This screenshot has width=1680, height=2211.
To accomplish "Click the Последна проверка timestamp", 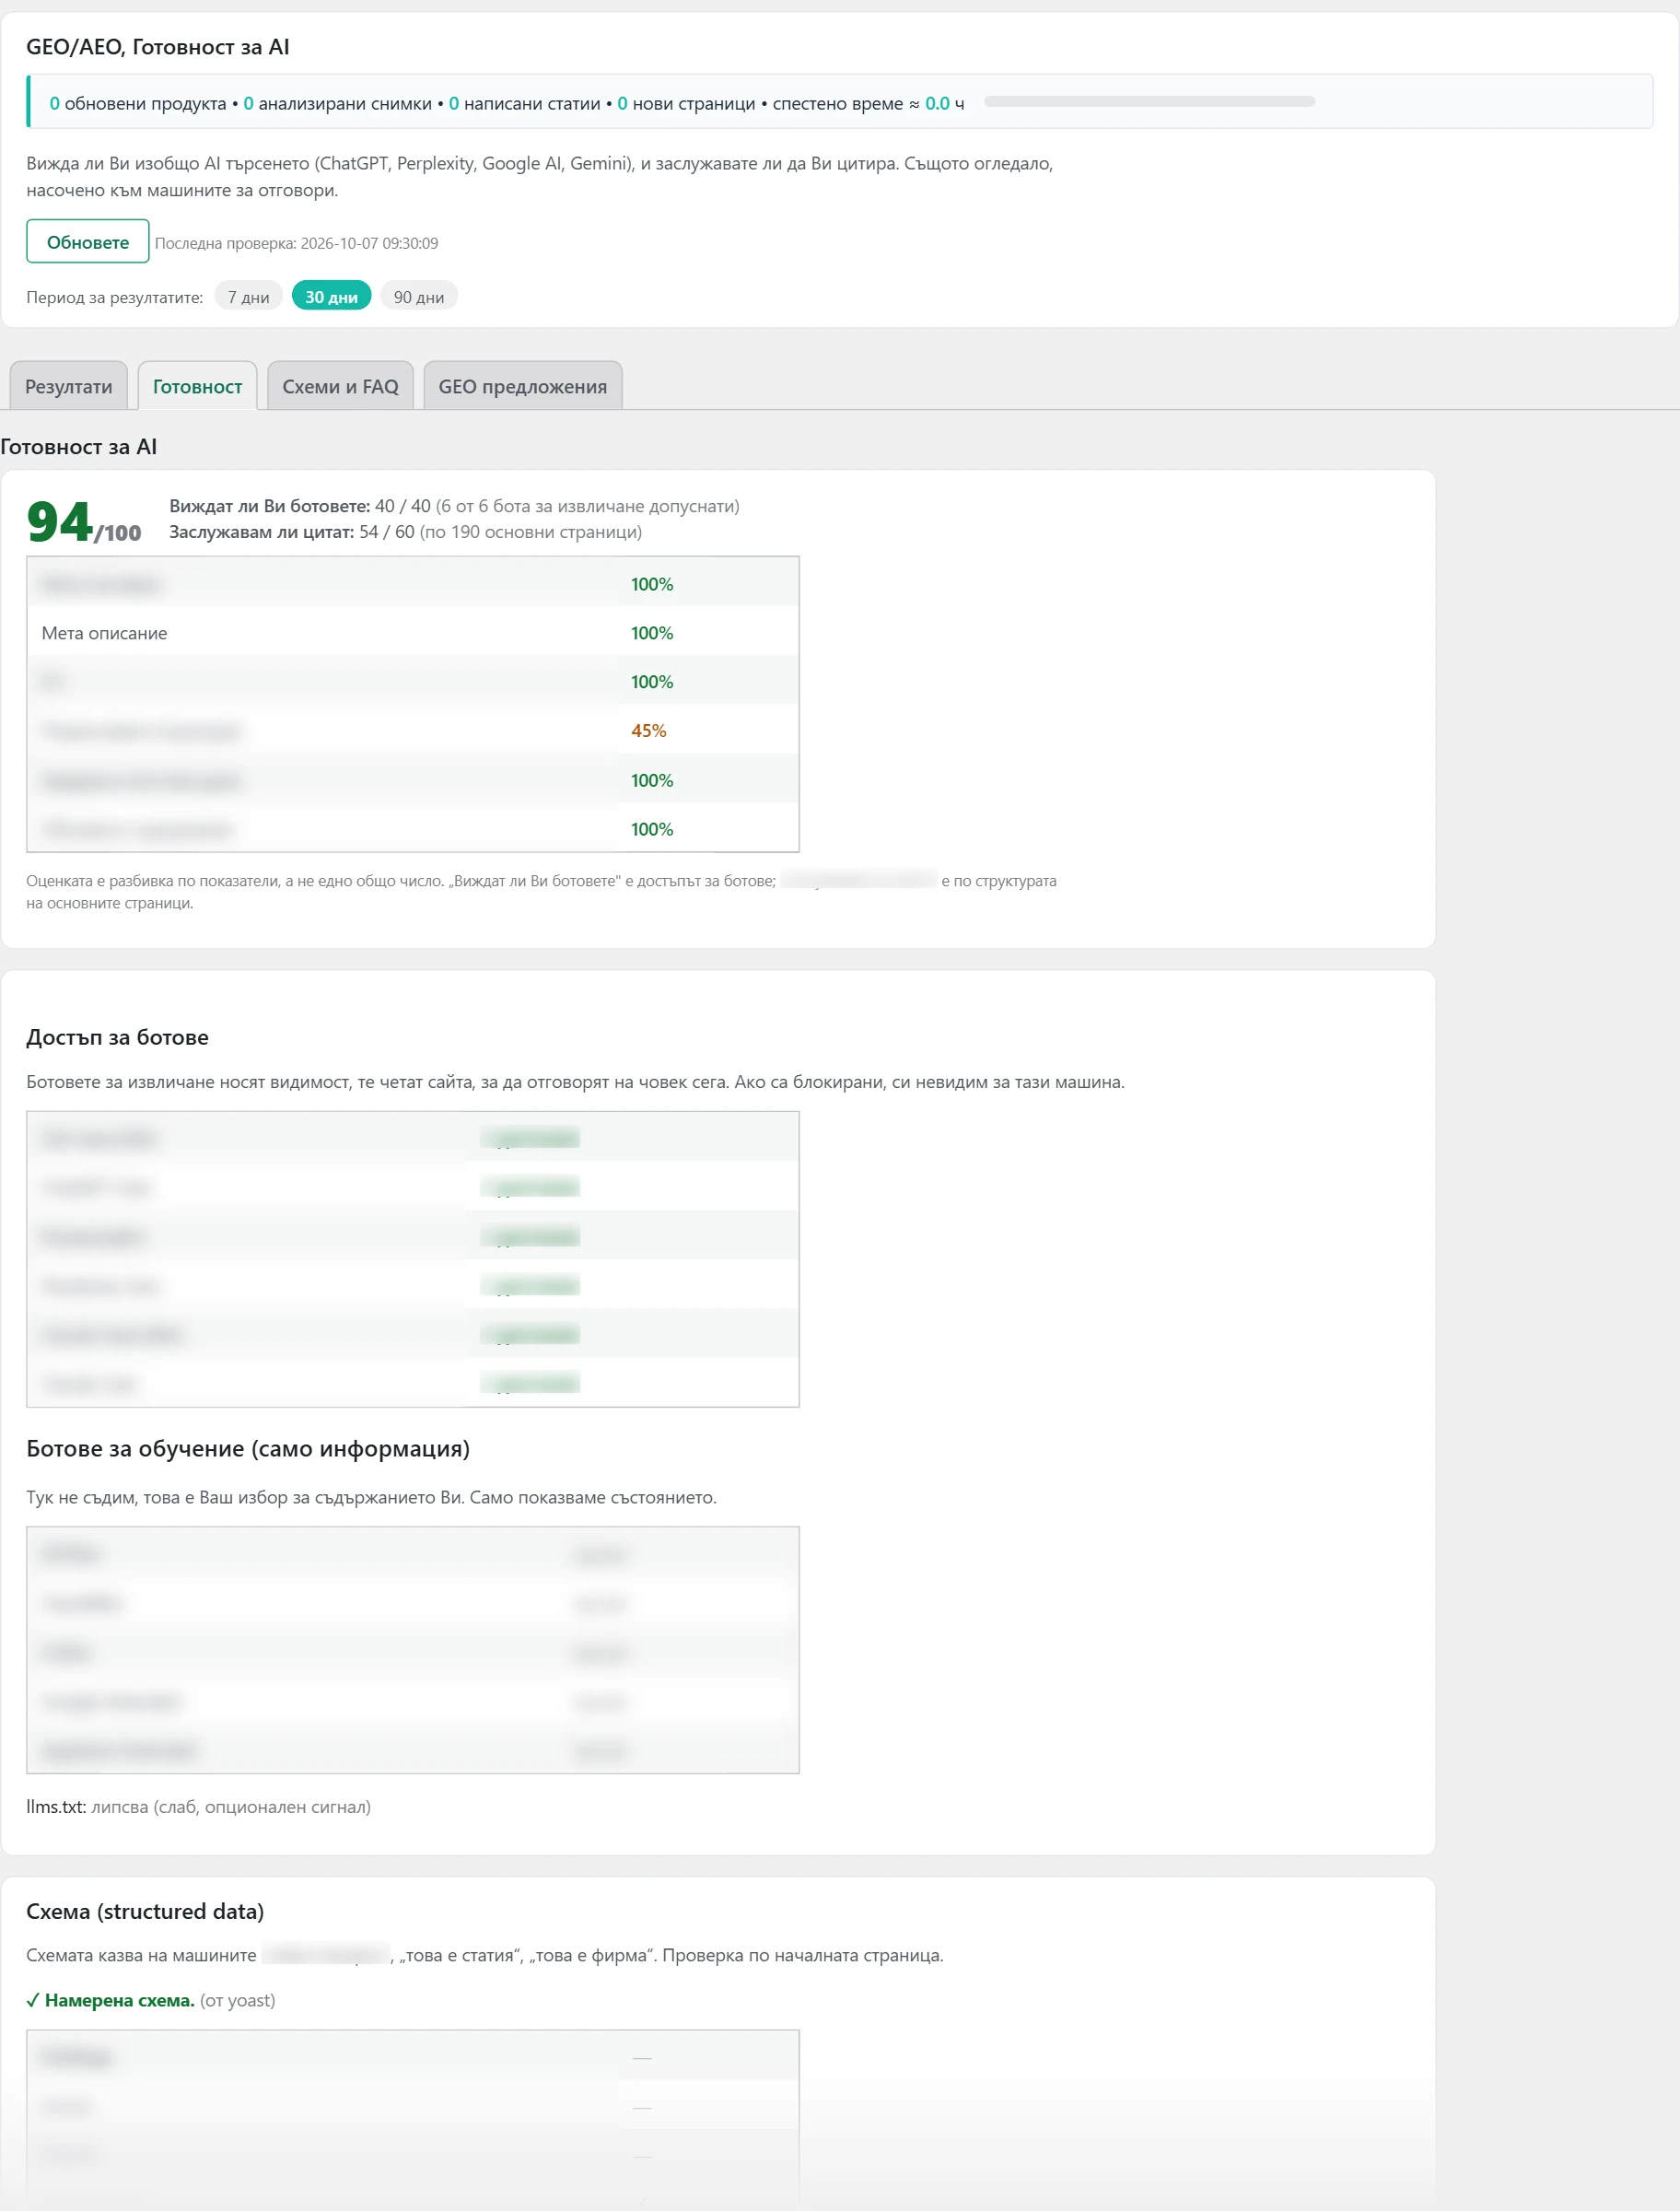I will tap(296, 243).
